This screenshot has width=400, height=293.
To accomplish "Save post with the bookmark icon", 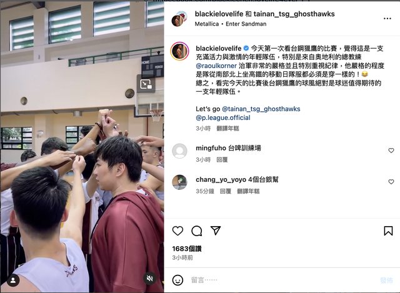I will (x=388, y=231).
